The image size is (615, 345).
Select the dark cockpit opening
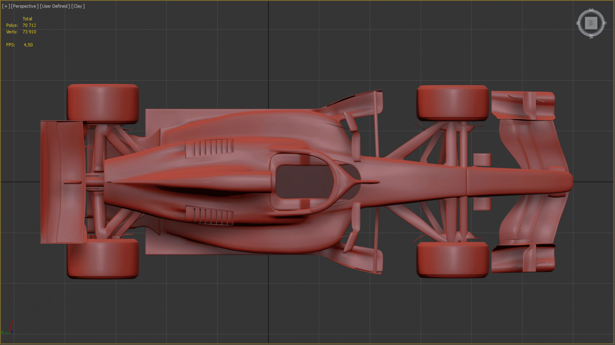click(x=303, y=181)
